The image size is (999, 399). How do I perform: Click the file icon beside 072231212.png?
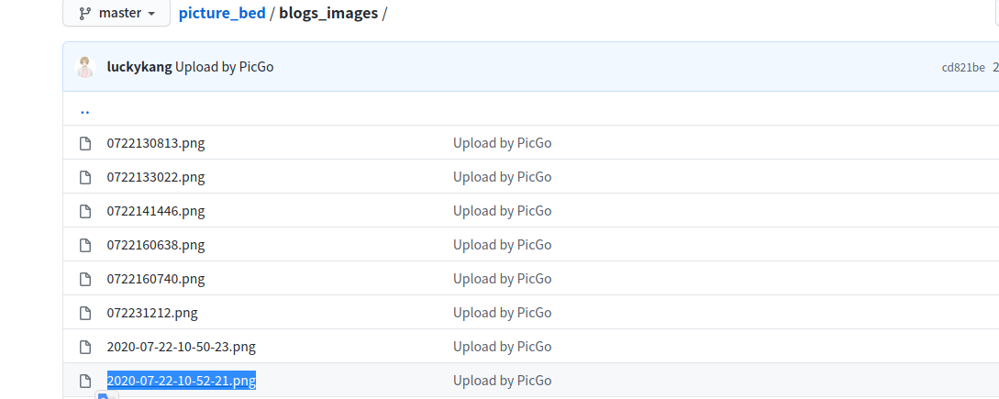tap(84, 313)
